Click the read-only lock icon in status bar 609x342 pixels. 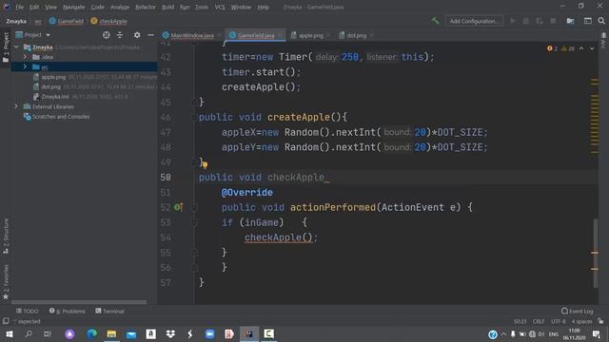600,321
